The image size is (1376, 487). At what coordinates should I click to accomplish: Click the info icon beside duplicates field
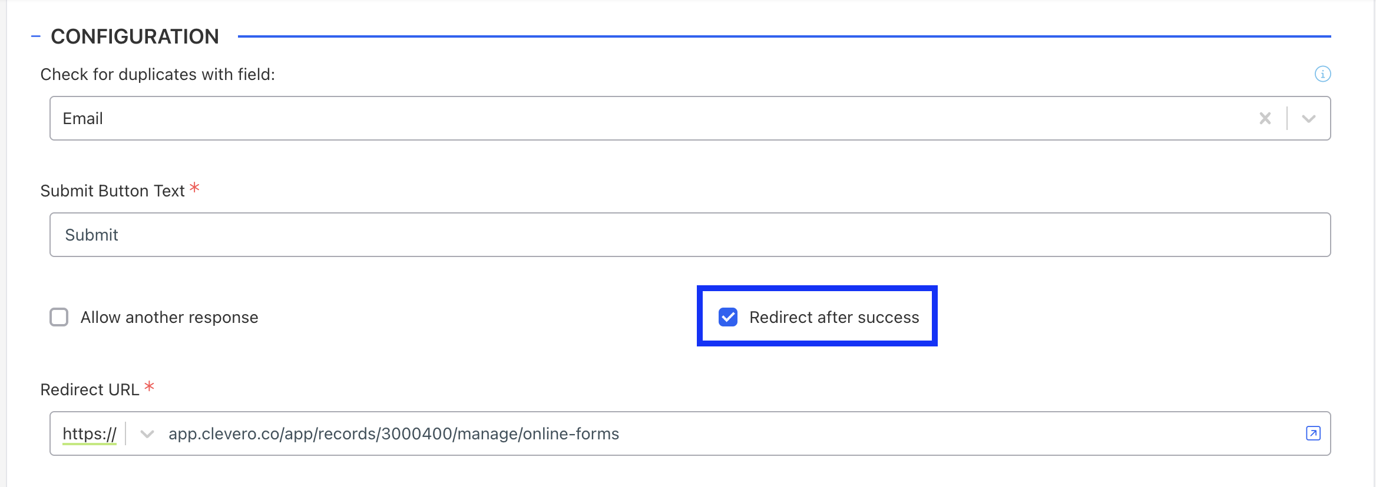tap(1322, 74)
